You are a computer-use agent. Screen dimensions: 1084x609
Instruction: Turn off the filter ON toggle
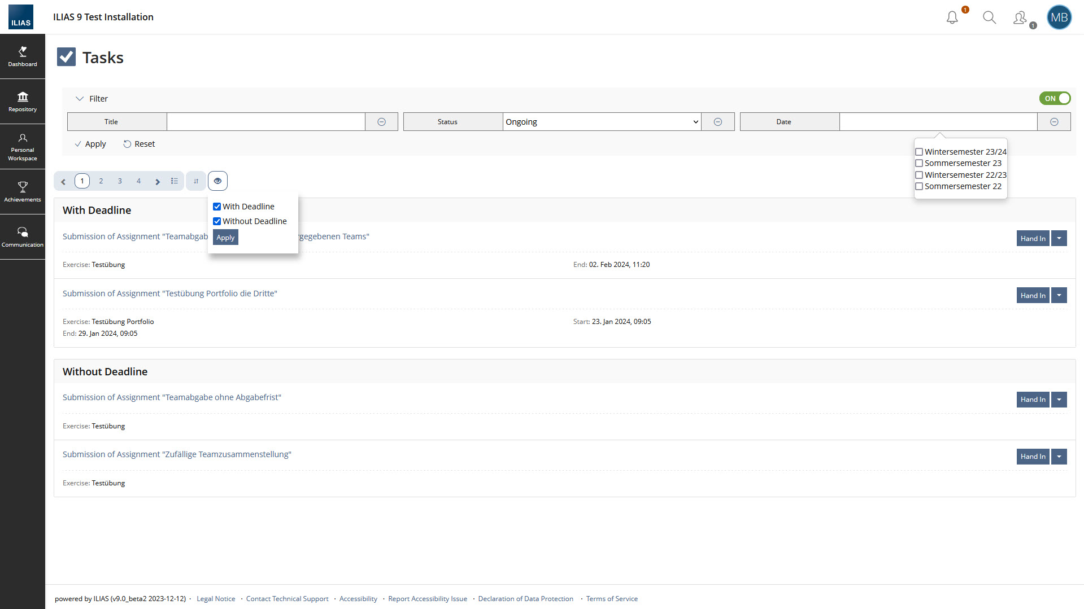point(1055,98)
